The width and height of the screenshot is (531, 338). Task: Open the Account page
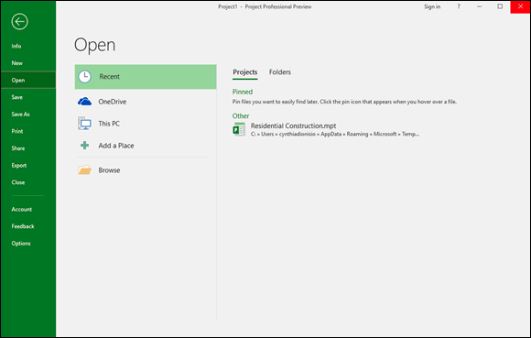22,209
